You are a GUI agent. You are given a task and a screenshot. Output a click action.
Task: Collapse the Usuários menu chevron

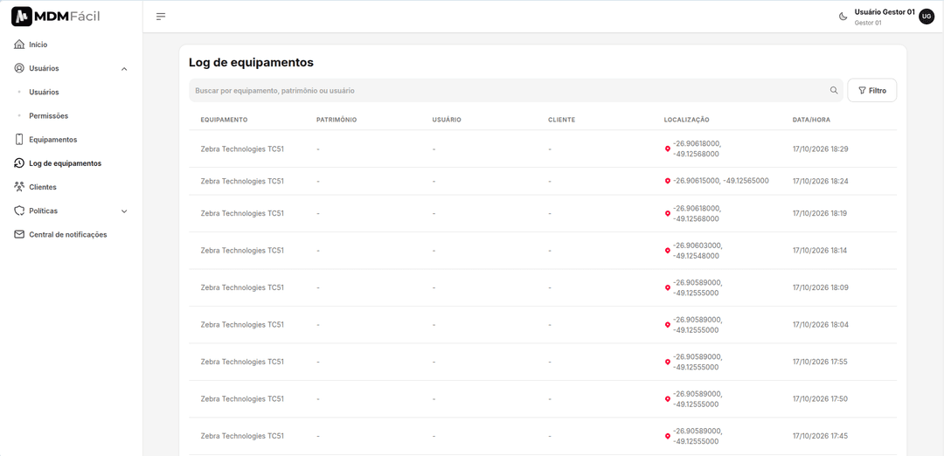(x=124, y=69)
